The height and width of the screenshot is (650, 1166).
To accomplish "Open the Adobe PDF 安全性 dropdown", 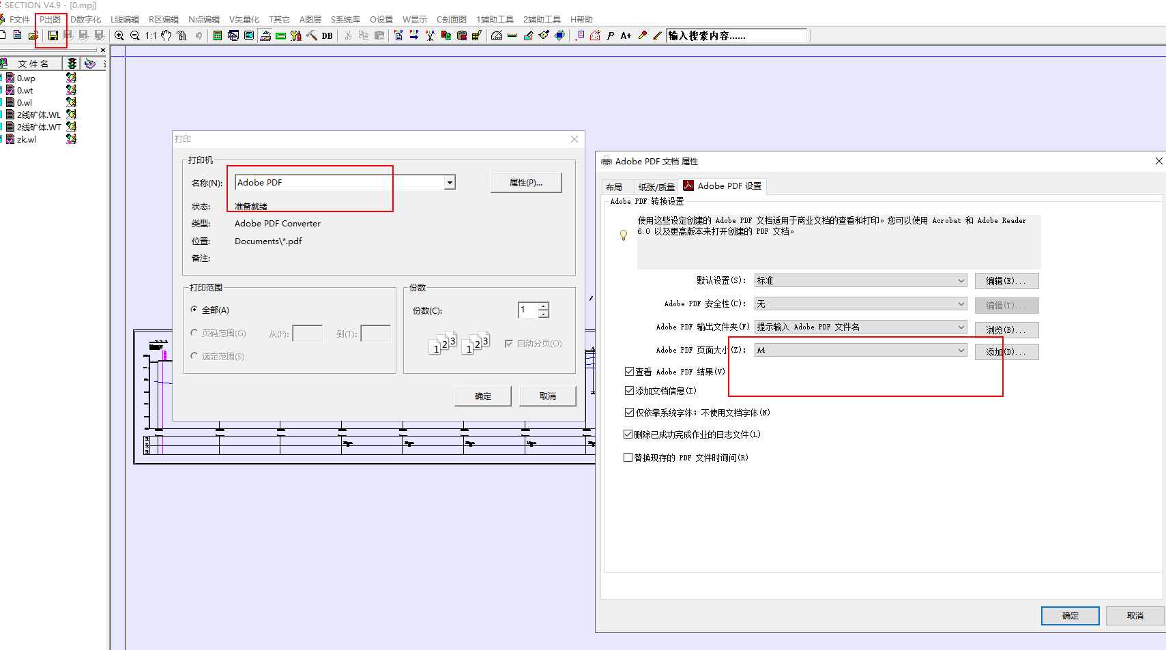I will pos(861,304).
